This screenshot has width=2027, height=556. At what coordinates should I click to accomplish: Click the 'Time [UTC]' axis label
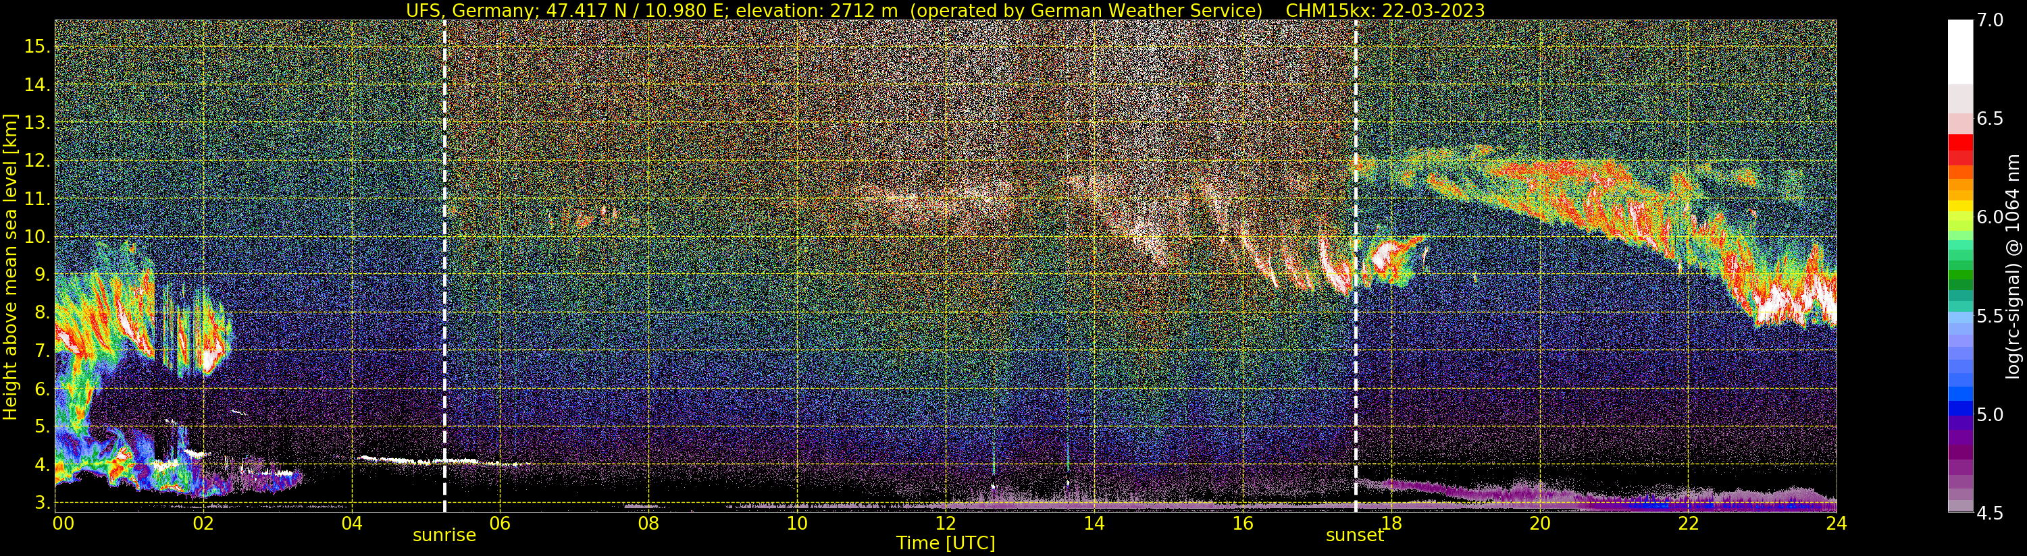pyautogui.click(x=946, y=543)
